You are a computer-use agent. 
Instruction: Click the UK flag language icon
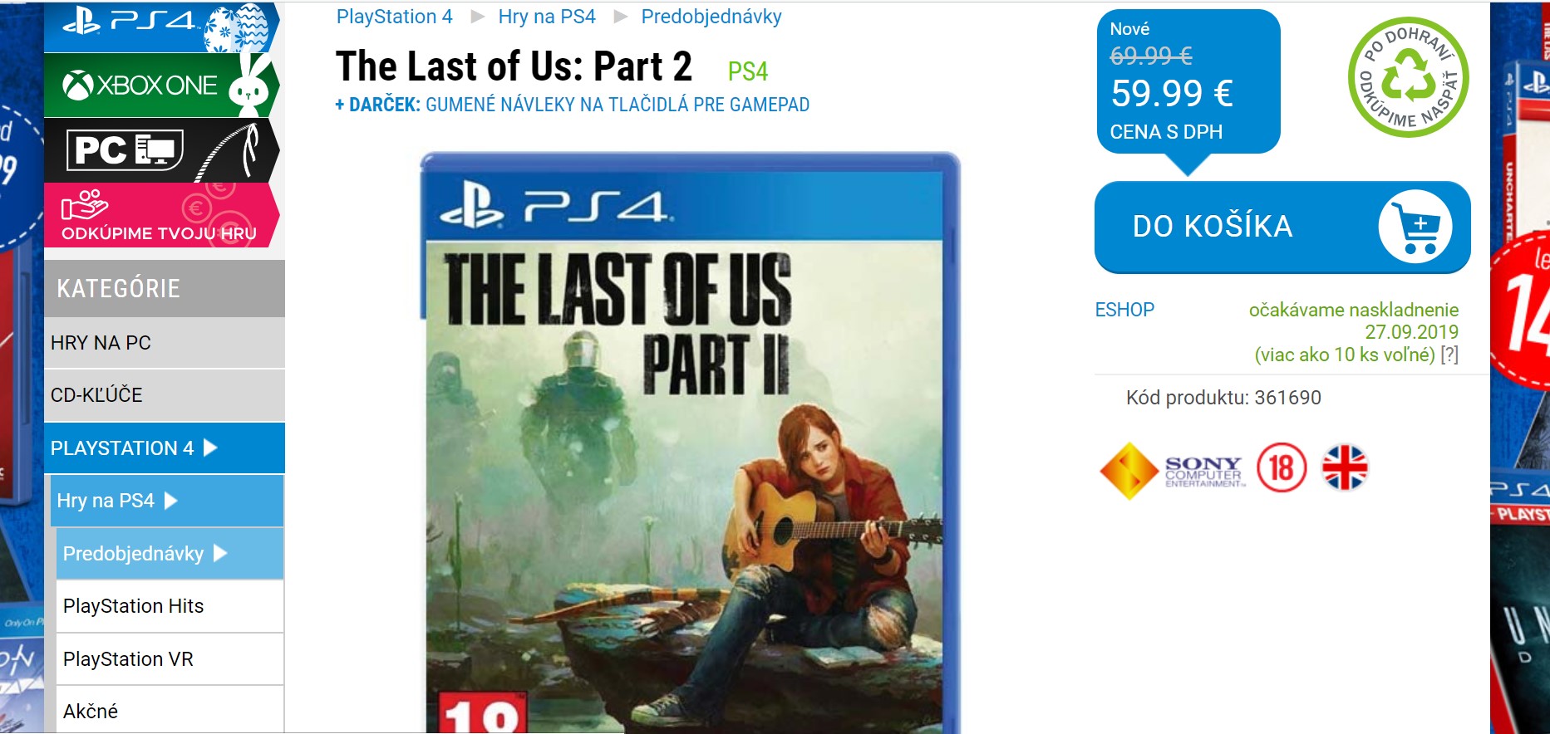(1345, 467)
